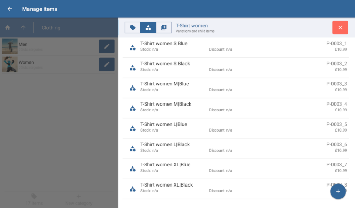The image size is (355, 208).
Task: Open the item details tag tab
Action: (x=132, y=28)
